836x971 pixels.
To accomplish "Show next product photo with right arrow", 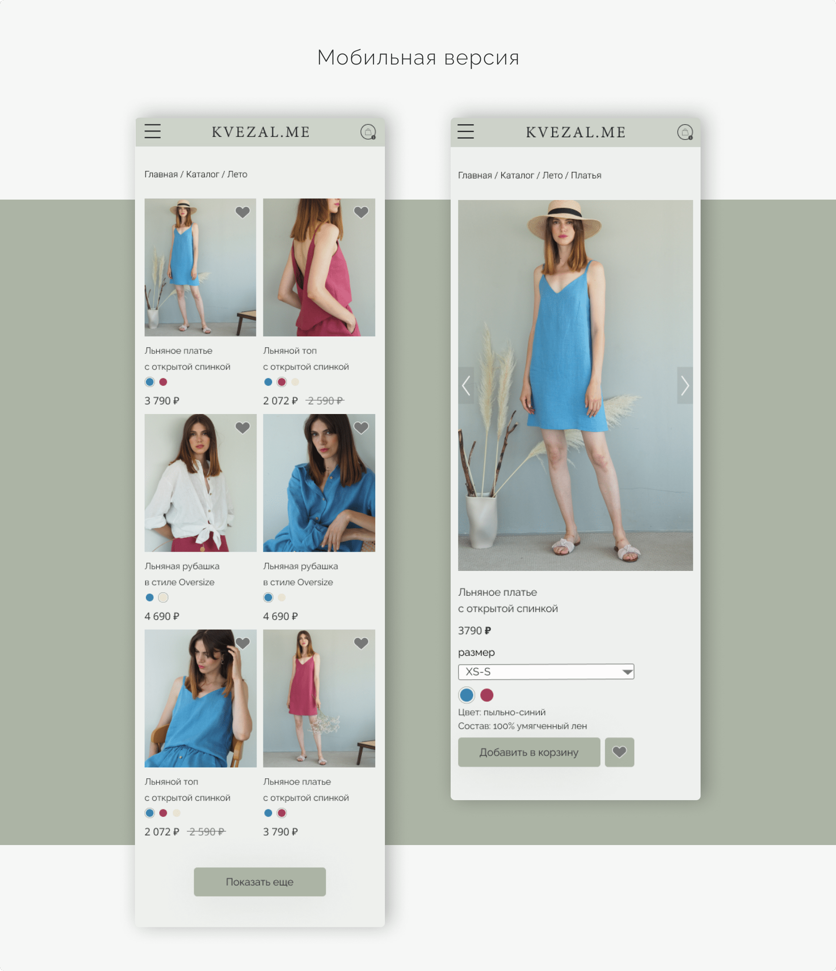I will (x=685, y=386).
